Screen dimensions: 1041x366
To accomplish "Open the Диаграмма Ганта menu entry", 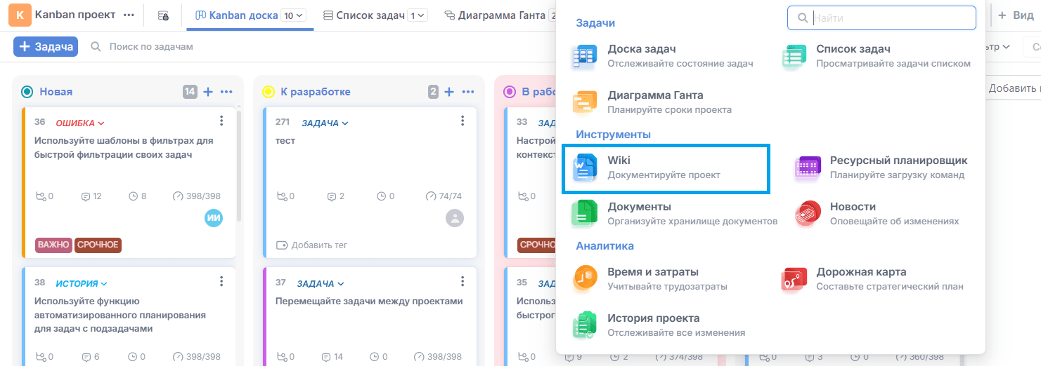I will 654,102.
